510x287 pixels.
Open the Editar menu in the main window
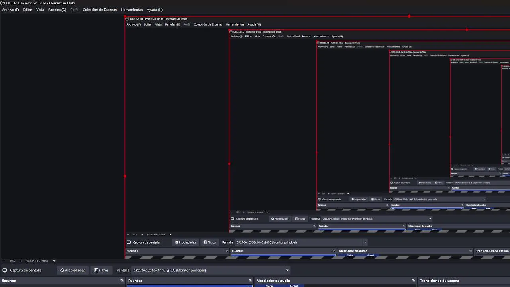pyautogui.click(x=27, y=10)
